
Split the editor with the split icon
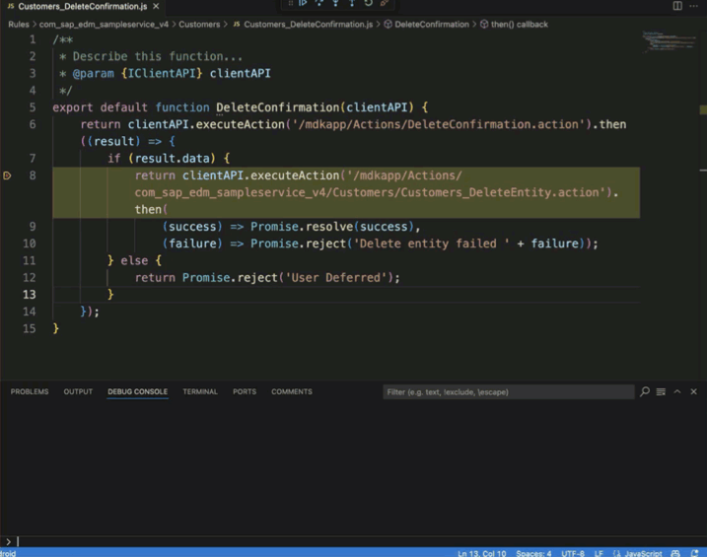(x=677, y=6)
